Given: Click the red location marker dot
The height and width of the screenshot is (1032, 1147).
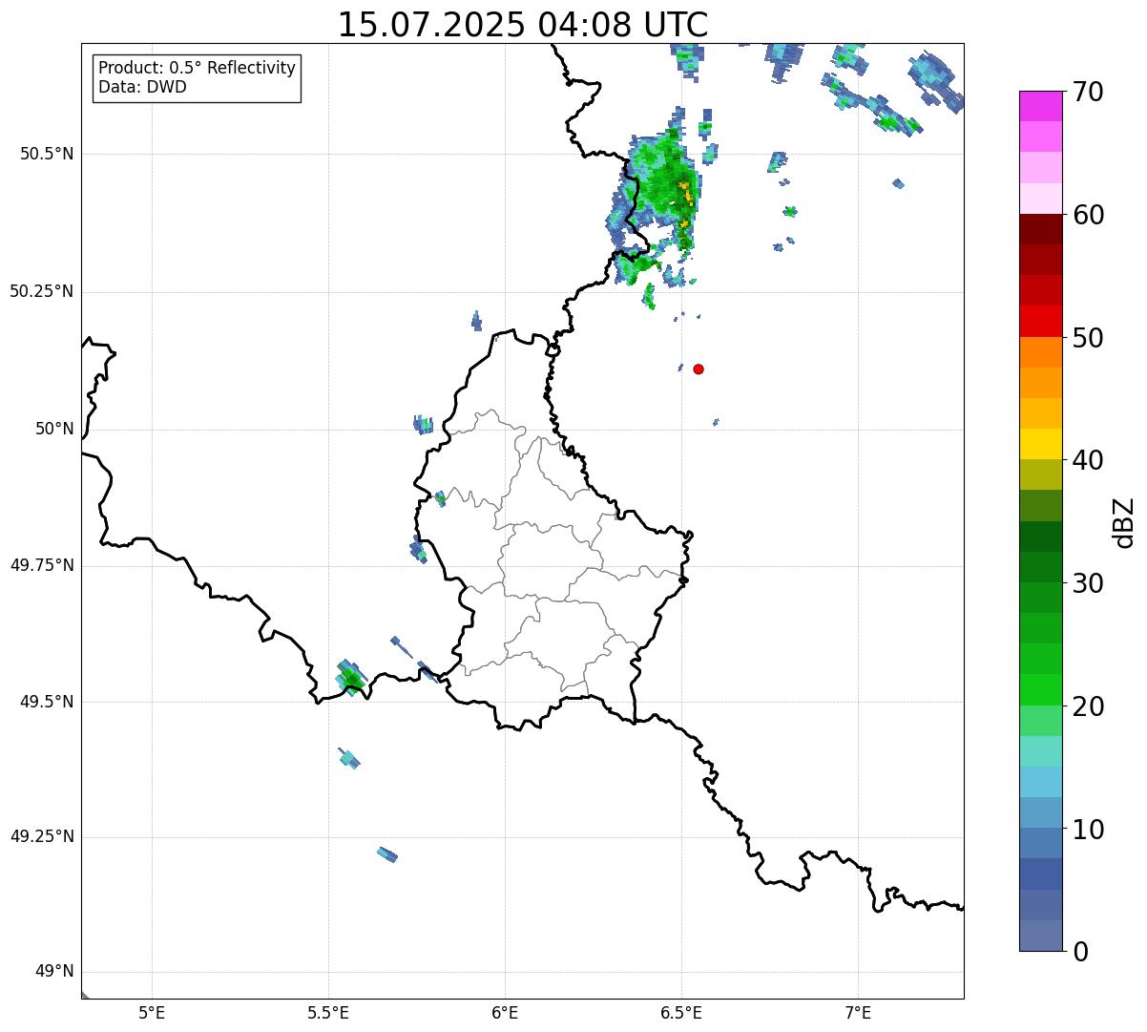Looking at the screenshot, I should tap(699, 369).
